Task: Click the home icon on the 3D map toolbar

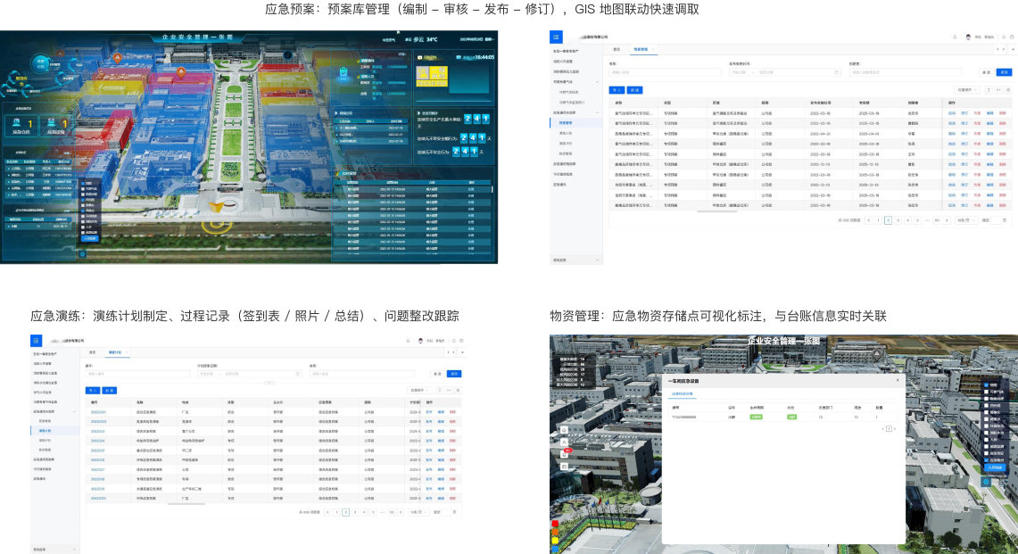Action: point(564,430)
